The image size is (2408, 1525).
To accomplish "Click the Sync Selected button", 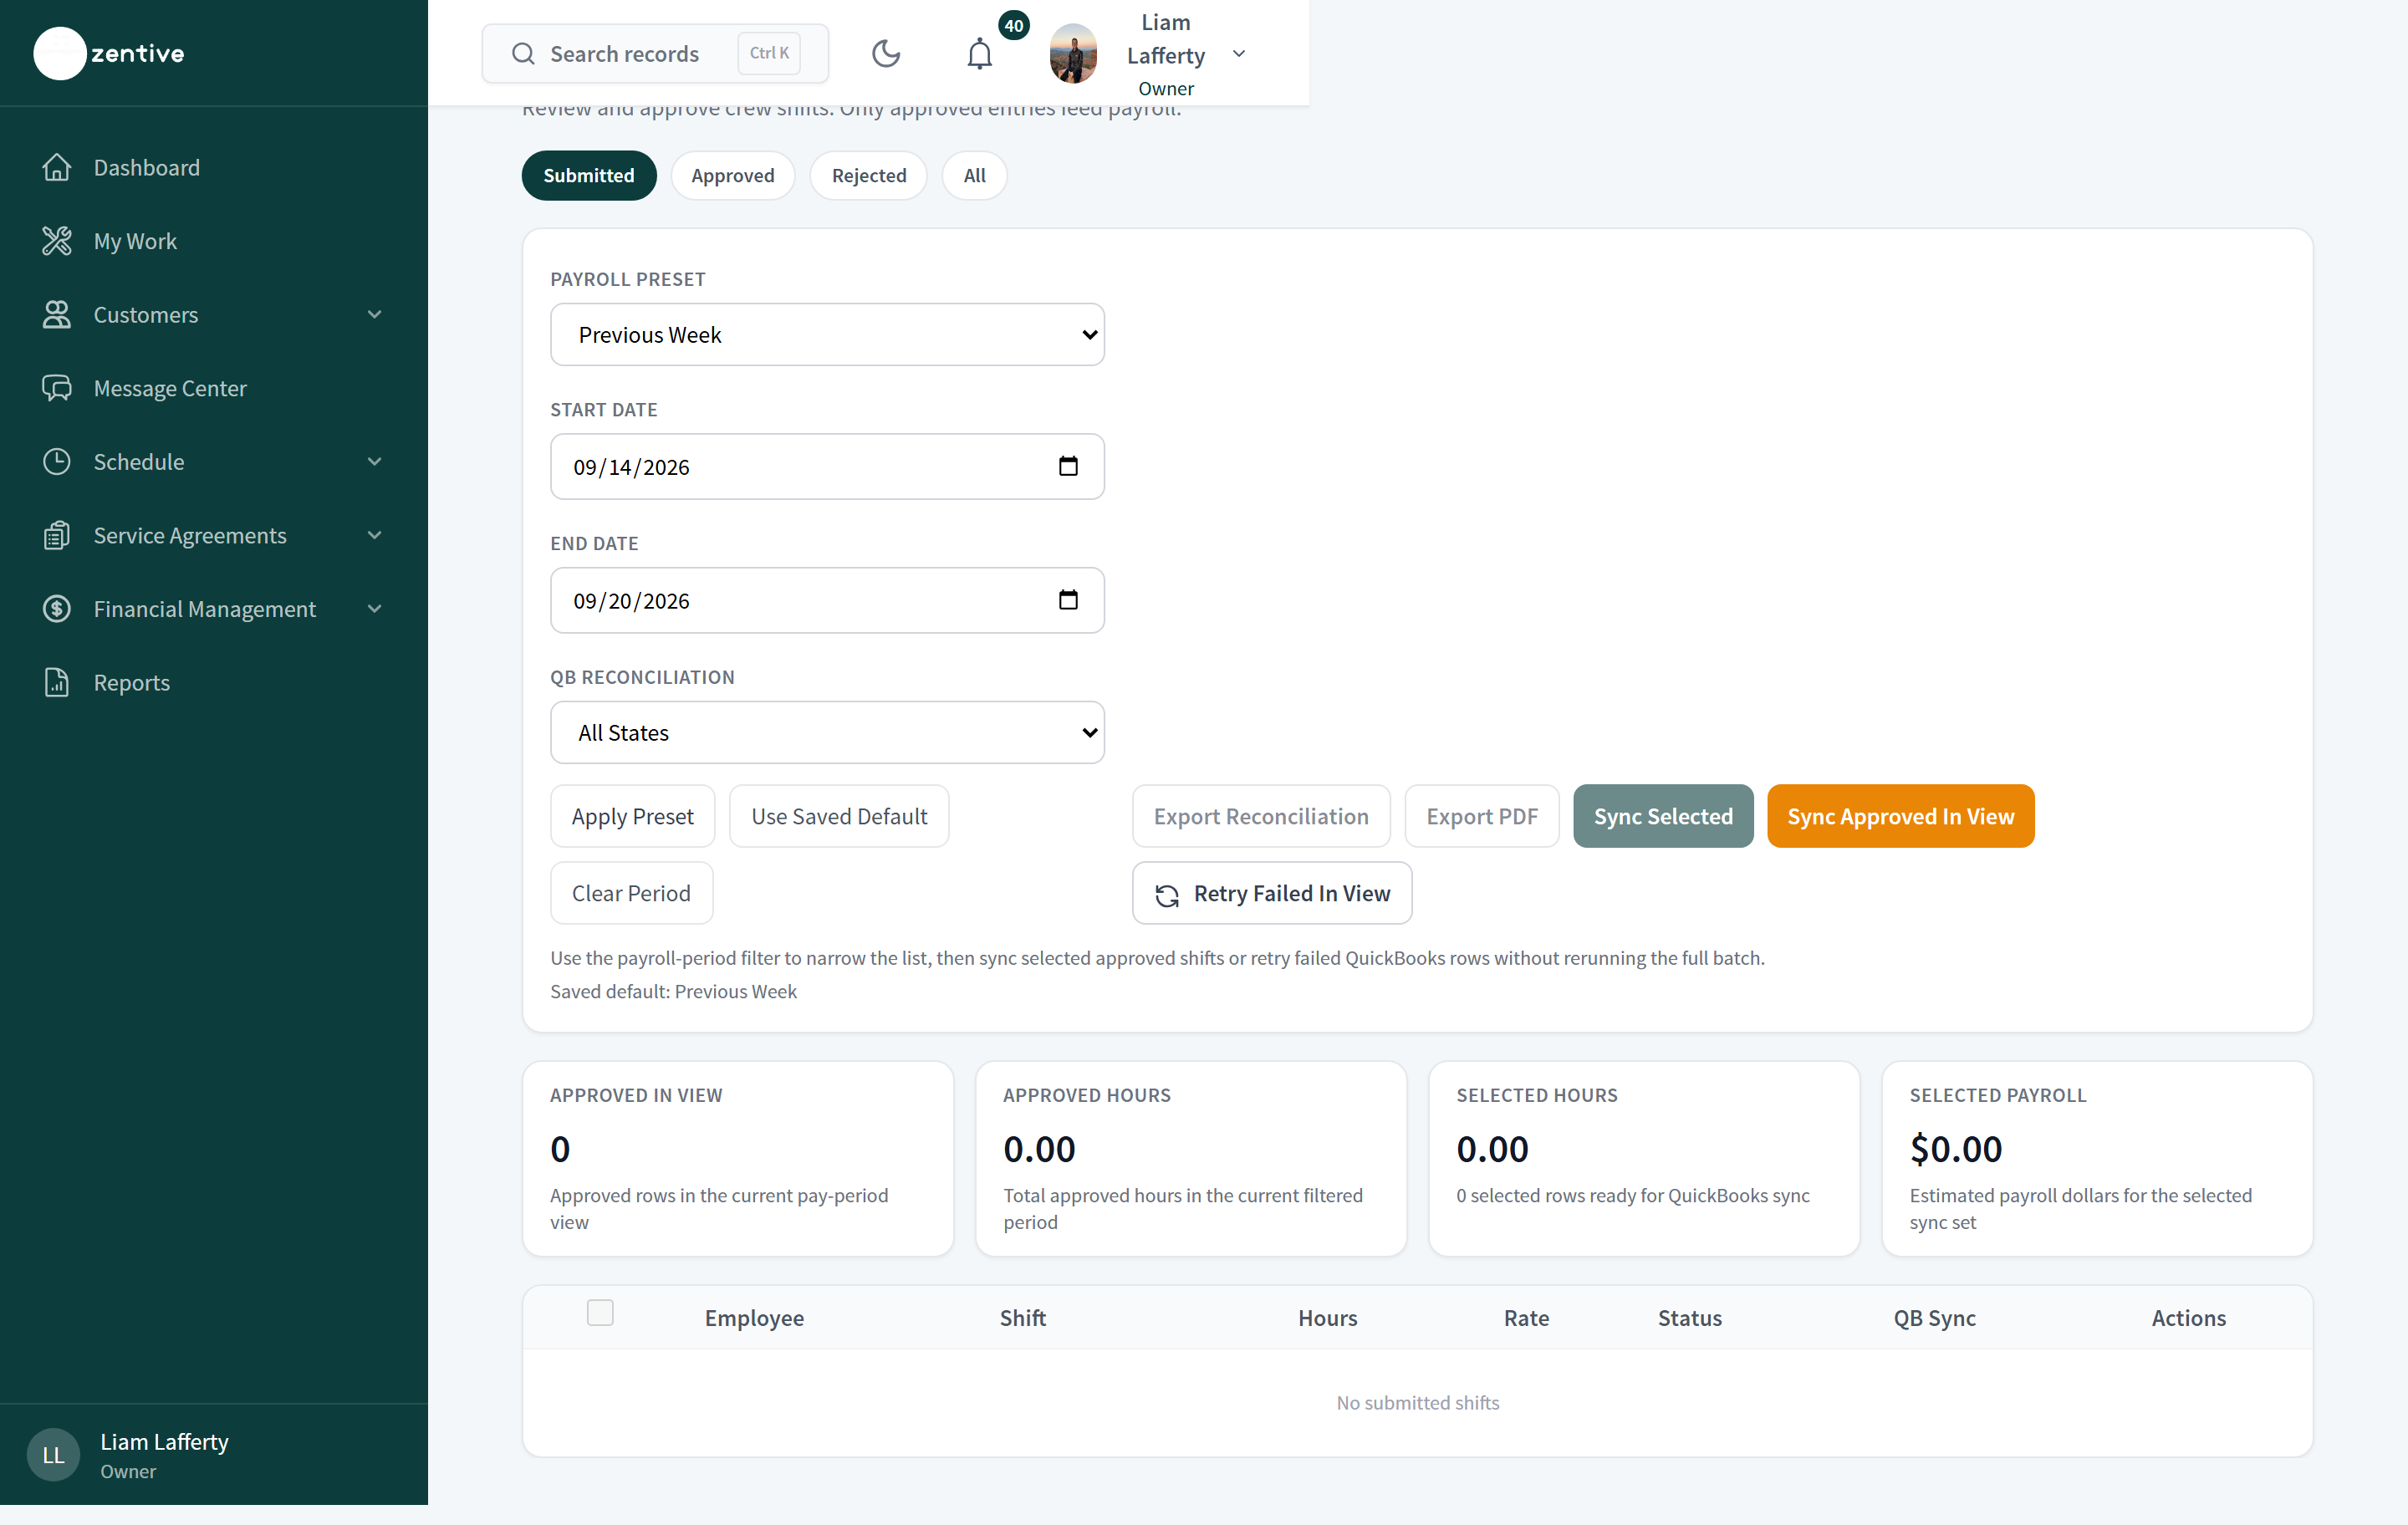I will coord(1663,816).
